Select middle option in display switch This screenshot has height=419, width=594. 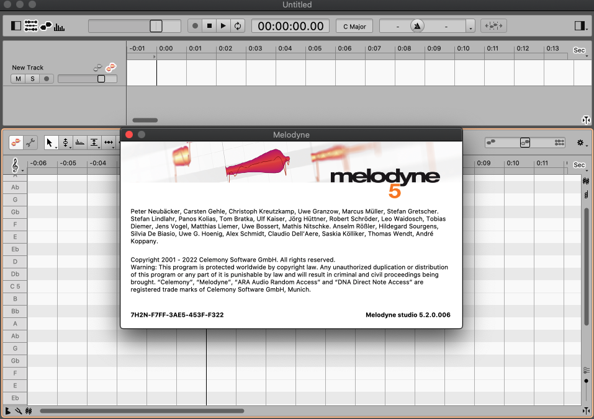click(525, 143)
